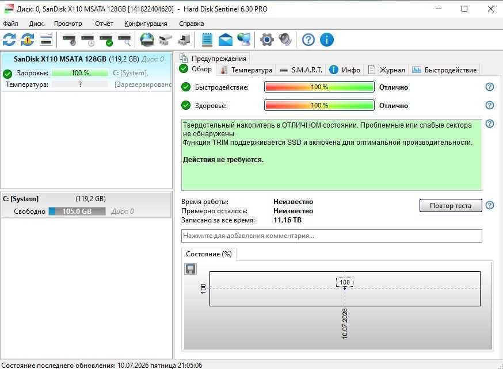
Task: Click the Свободно 105,0 GB usage bar
Action: 77,212
